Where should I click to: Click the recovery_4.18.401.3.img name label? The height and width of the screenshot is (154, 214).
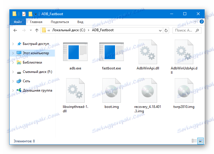[x=148, y=109]
